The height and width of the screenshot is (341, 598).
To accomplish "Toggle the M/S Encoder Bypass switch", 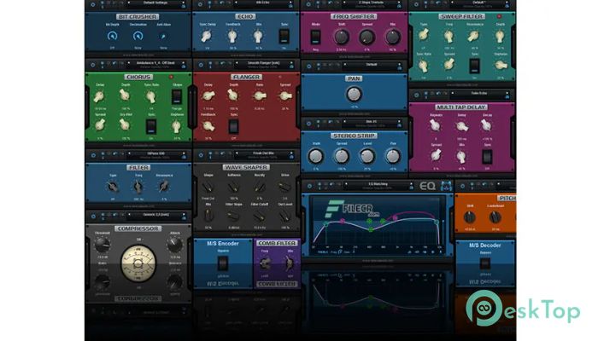I will tap(223, 263).
